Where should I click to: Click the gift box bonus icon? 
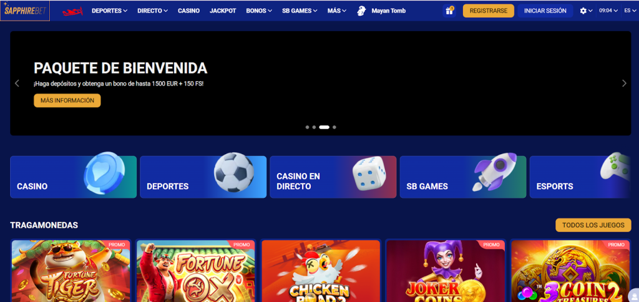pos(449,11)
